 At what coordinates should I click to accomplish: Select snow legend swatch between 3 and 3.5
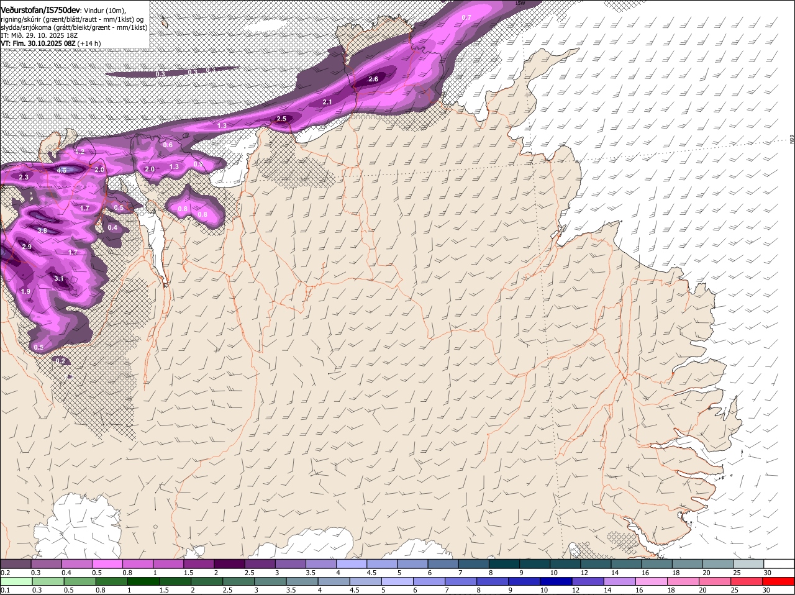pyautogui.click(x=291, y=563)
